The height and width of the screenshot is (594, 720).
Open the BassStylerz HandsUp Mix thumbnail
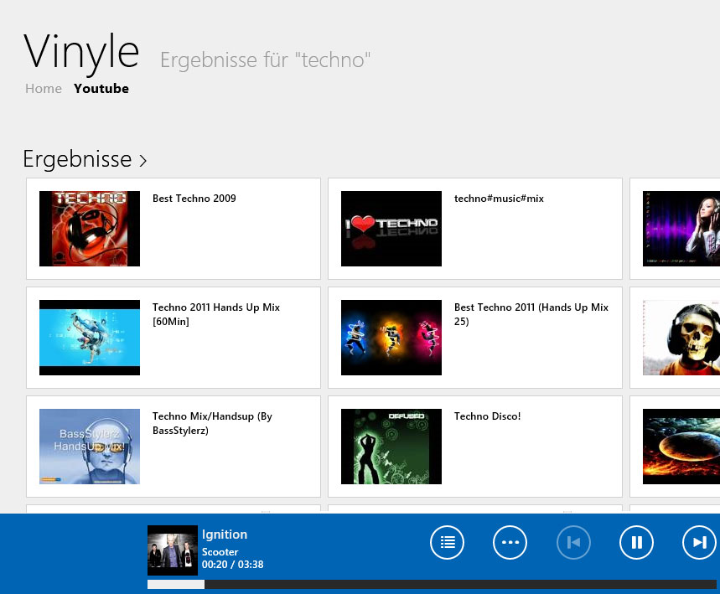(90, 447)
